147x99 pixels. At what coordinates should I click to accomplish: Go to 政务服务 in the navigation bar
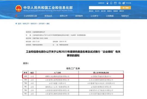[x=79, y=16]
